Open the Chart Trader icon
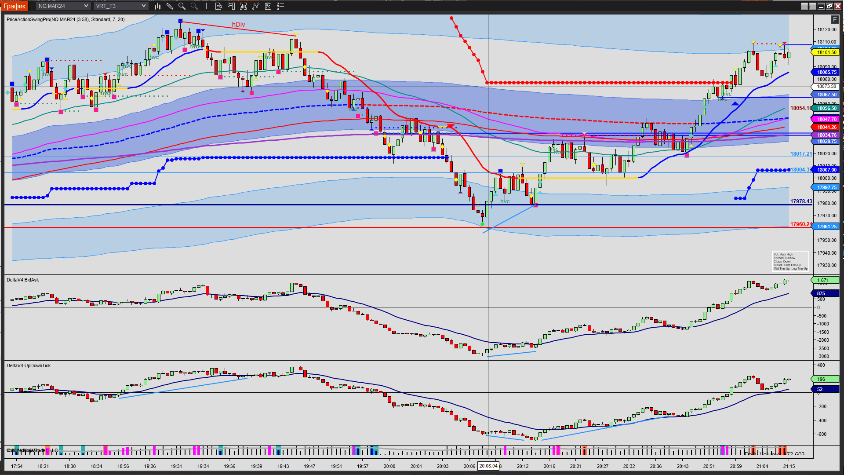This screenshot has height=475, width=844. click(231, 6)
